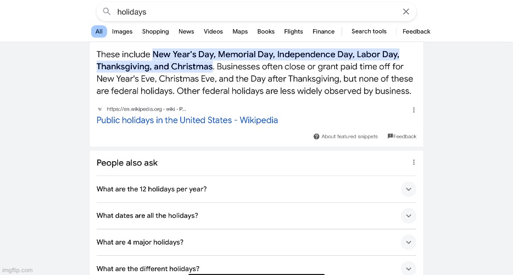Screen dimensions: 513x275
Task: Select the Shopping tab
Action: [155, 31]
